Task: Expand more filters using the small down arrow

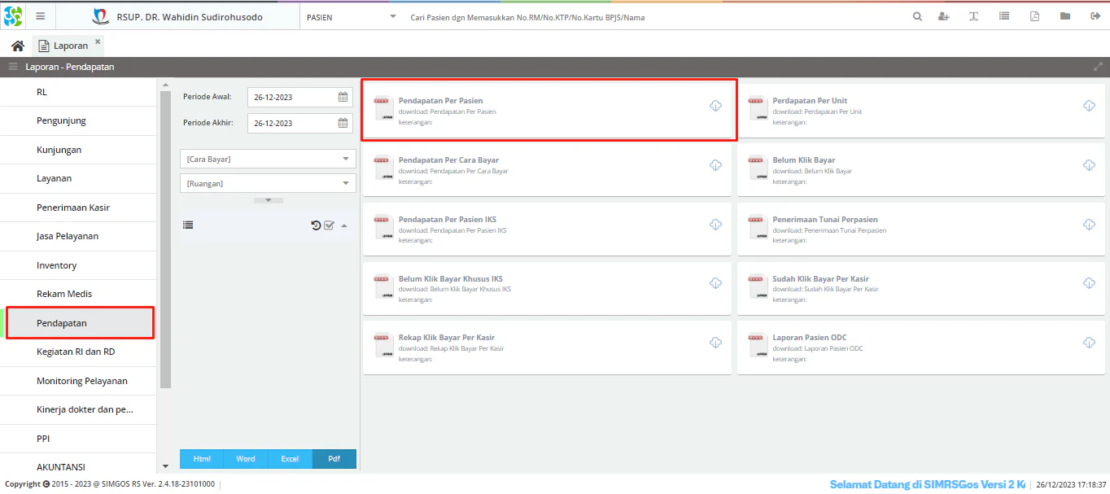Action: tap(268, 200)
